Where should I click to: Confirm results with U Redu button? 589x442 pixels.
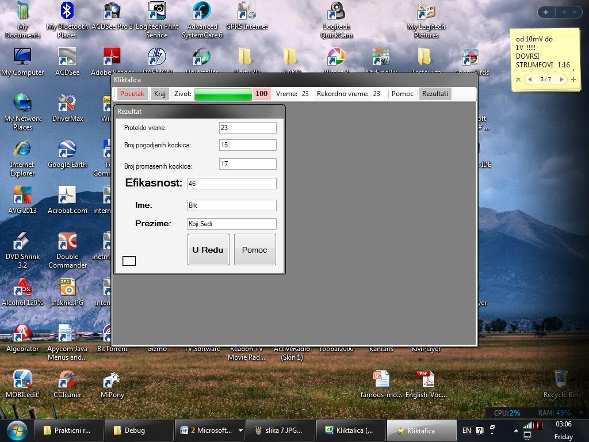pyautogui.click(x=208, y=250)
